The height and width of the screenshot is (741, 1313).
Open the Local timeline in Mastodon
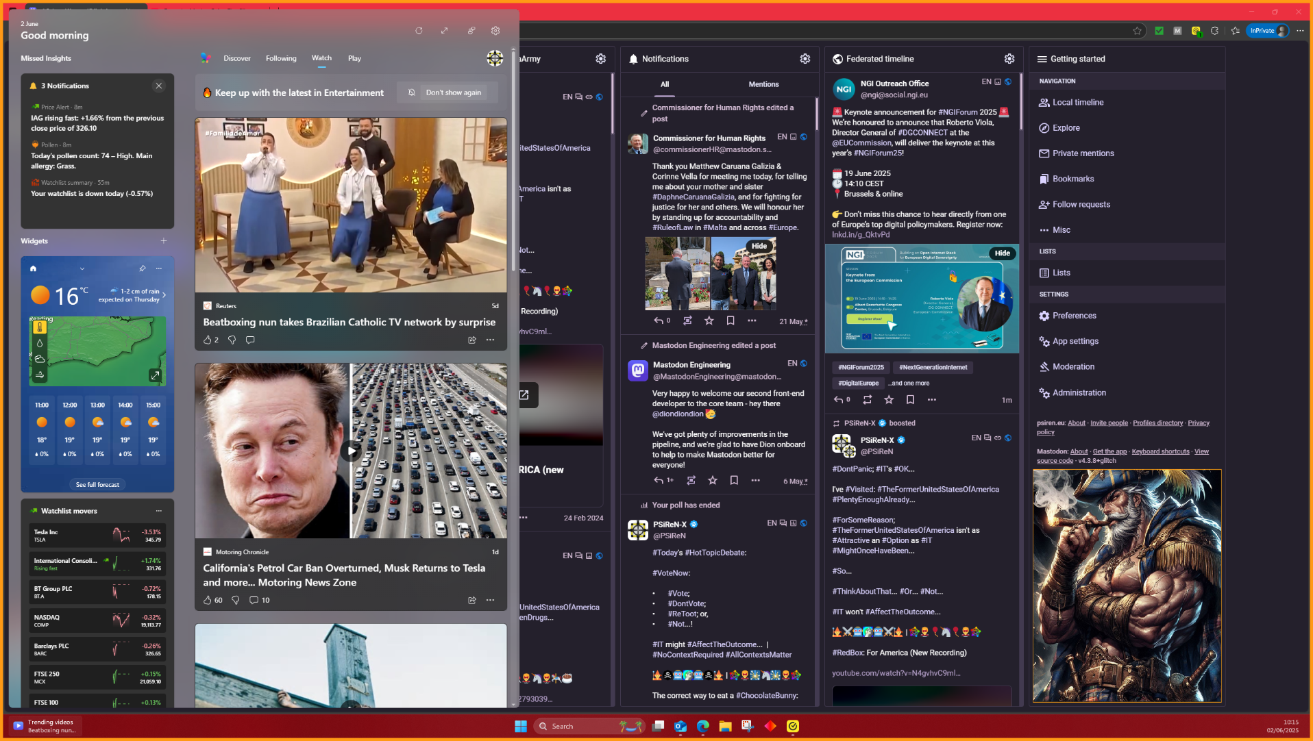point(1078,103)
